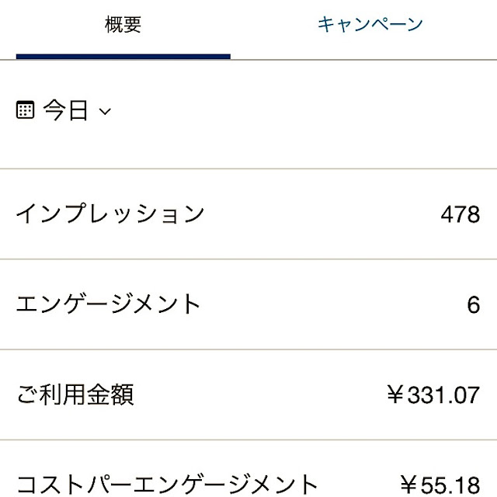Click the dark blue underline below 概要
The height and width of the screenshot is (497, 497).
123,57
